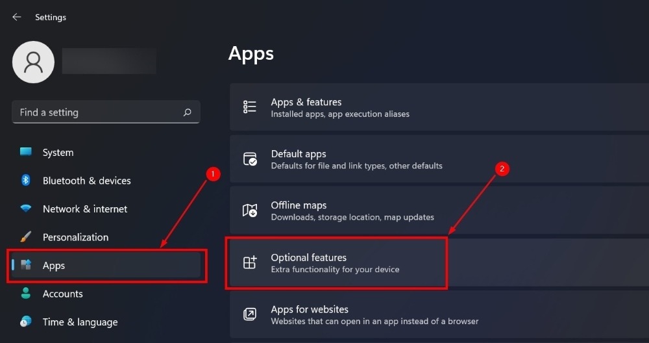Click the blurred account name beside avatar
The width and height of the screenshot is (649, 343).
point(109,61)
